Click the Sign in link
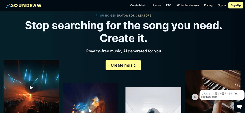 click(x=222, y=5)
